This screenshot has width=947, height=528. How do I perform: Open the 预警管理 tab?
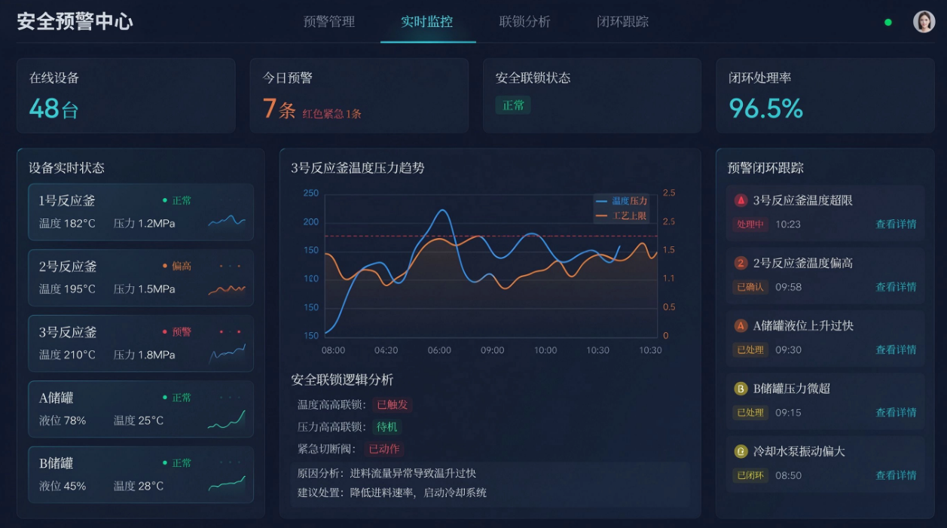click(x=329, y=22)
